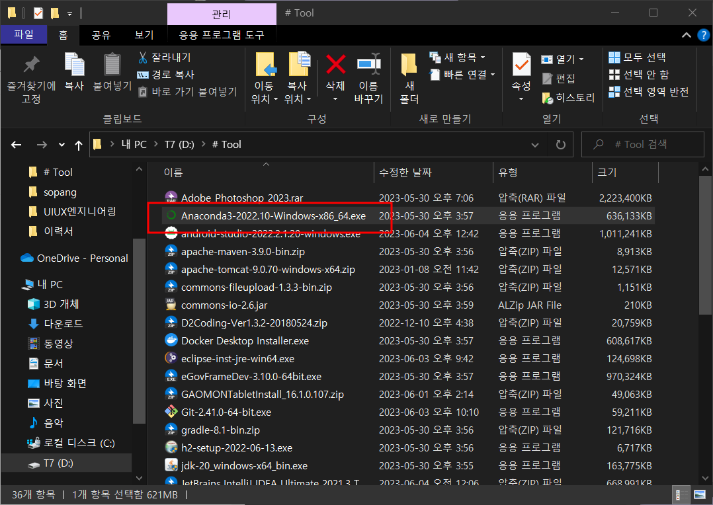Sort by 이름 (Name) column header
Image resolution: width=713 pixels, height=505 pixels.
tap(267, 173)
